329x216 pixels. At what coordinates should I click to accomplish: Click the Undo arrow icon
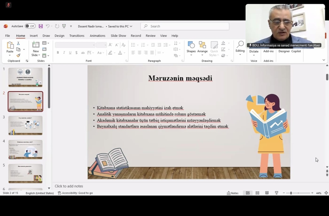(48, 26)
